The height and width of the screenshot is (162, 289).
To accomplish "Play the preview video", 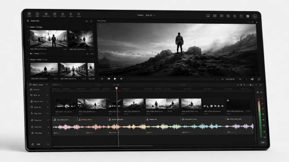I will 115,79.
